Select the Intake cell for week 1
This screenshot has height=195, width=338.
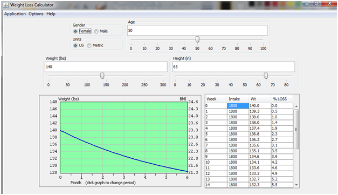tap(238, 111)
